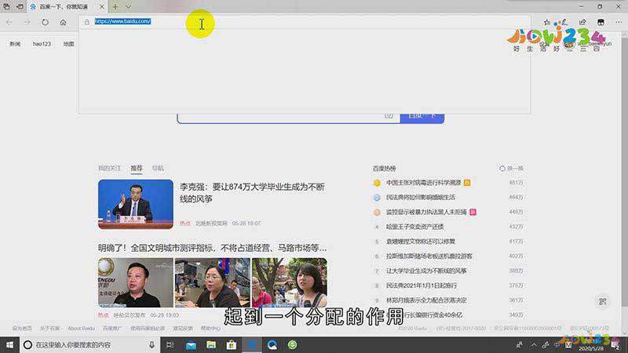This screenshot has width=628, height=353.
Task: Click the 换一换 refresh hot list button
Action: pyautogui.click(x=512, y=169)
